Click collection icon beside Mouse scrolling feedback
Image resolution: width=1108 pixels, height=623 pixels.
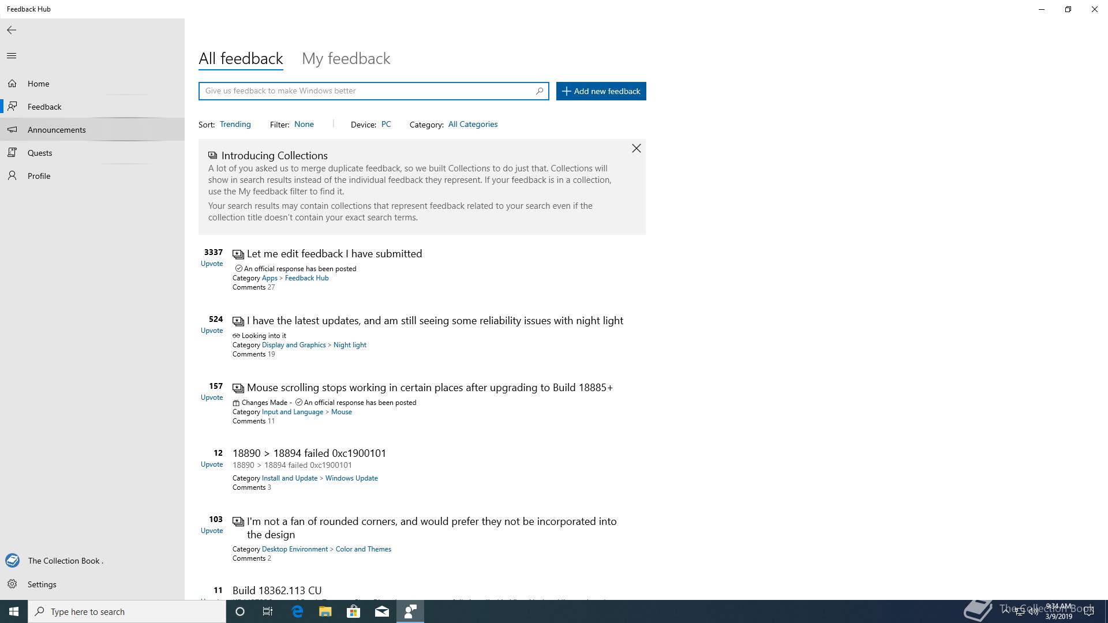point(238,388)
